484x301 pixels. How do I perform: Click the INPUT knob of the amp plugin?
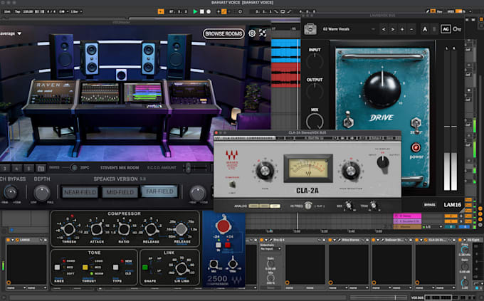315,61
